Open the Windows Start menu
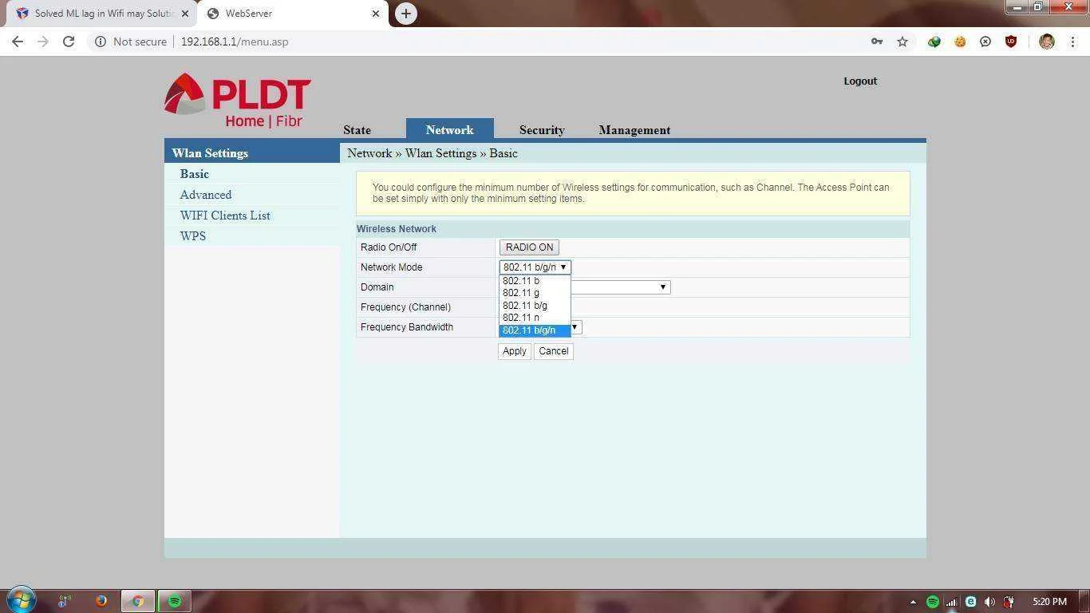This screenshot has width=1090, height=613. tap(21, 600)
